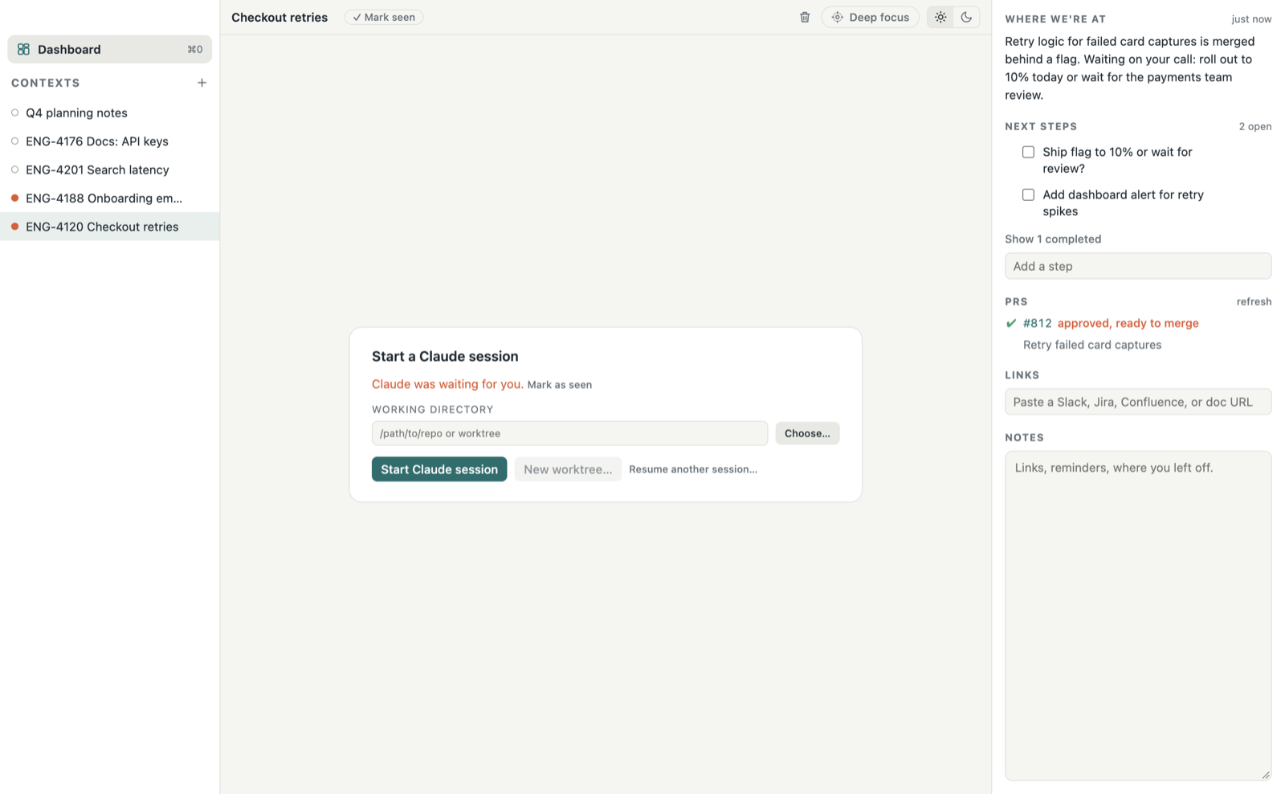1285x794 pixels.
Task: Add a new context with plus icon
Action: click(x=202, y=83)
